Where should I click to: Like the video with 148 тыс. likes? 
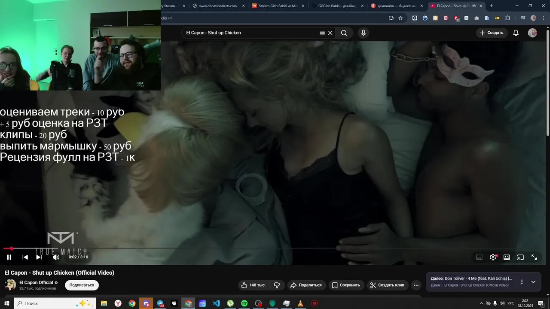click(x=254, y=285)
